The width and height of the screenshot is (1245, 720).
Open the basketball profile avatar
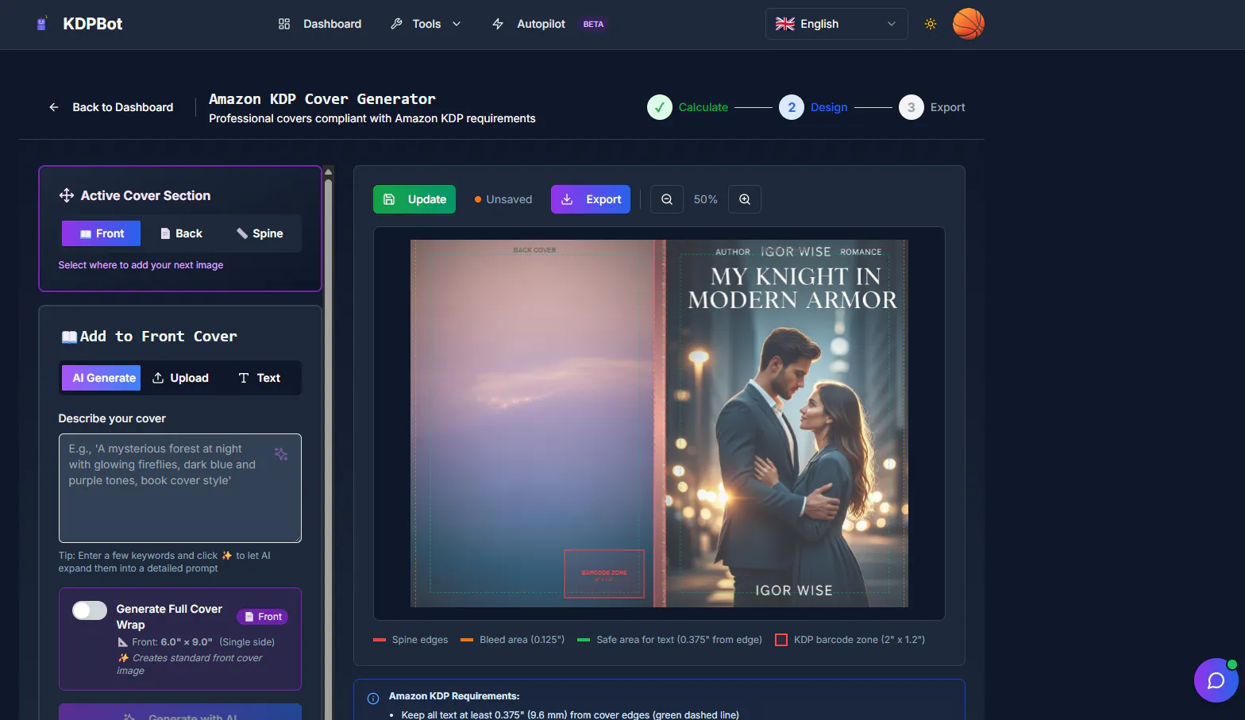pos(968,24)
